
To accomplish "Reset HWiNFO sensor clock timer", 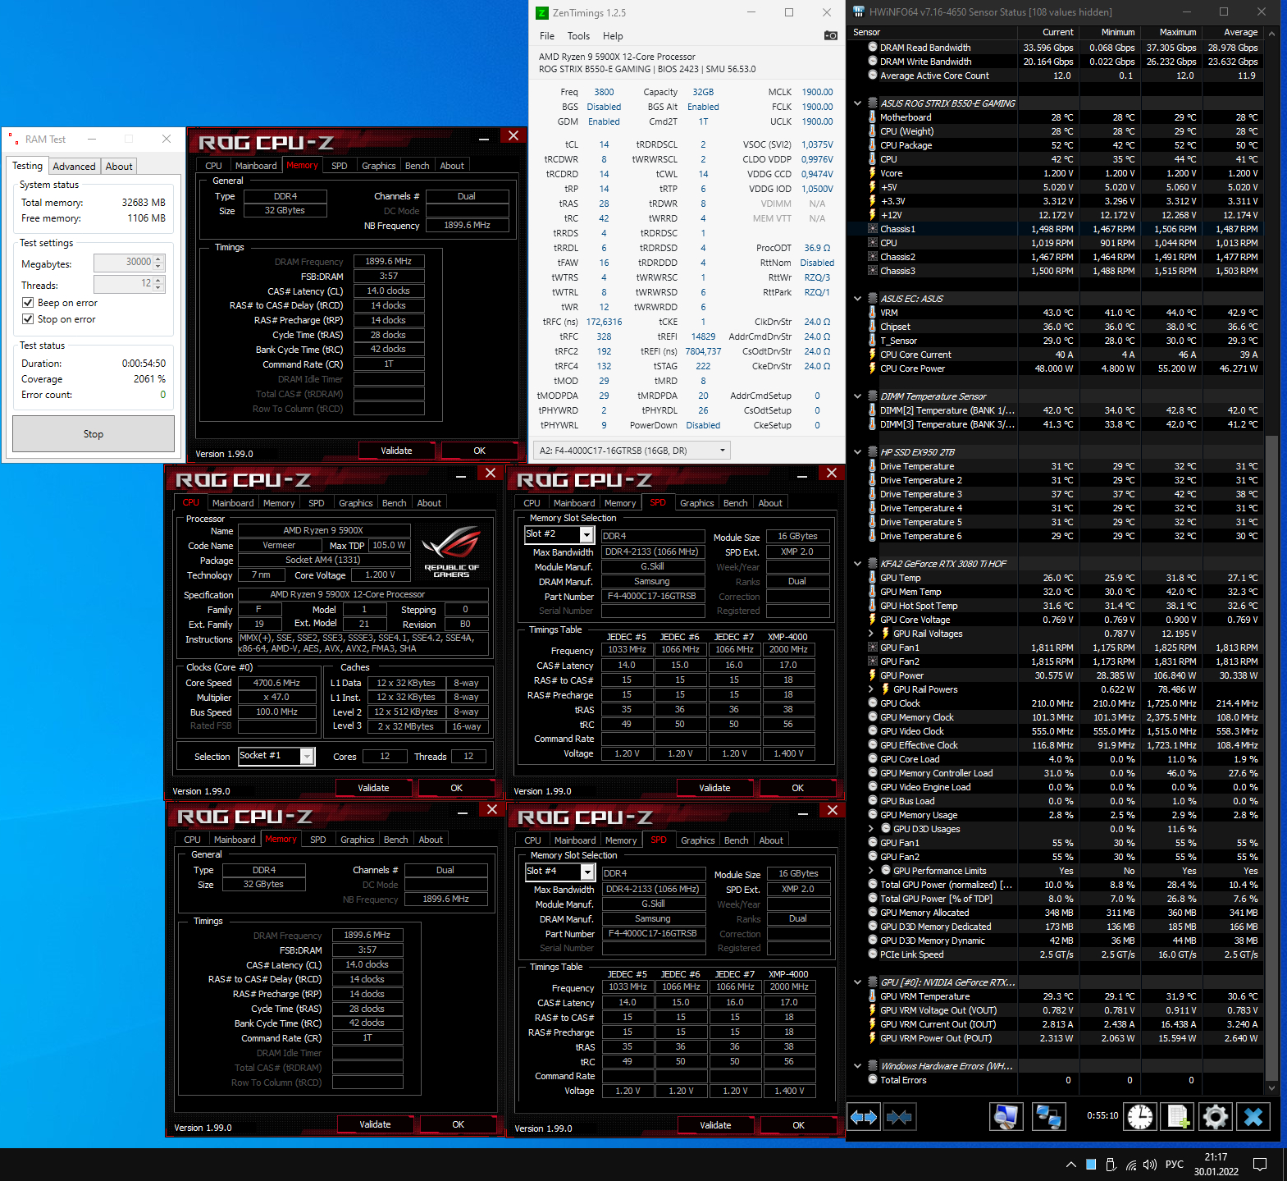I will tap(1140, 1117).
